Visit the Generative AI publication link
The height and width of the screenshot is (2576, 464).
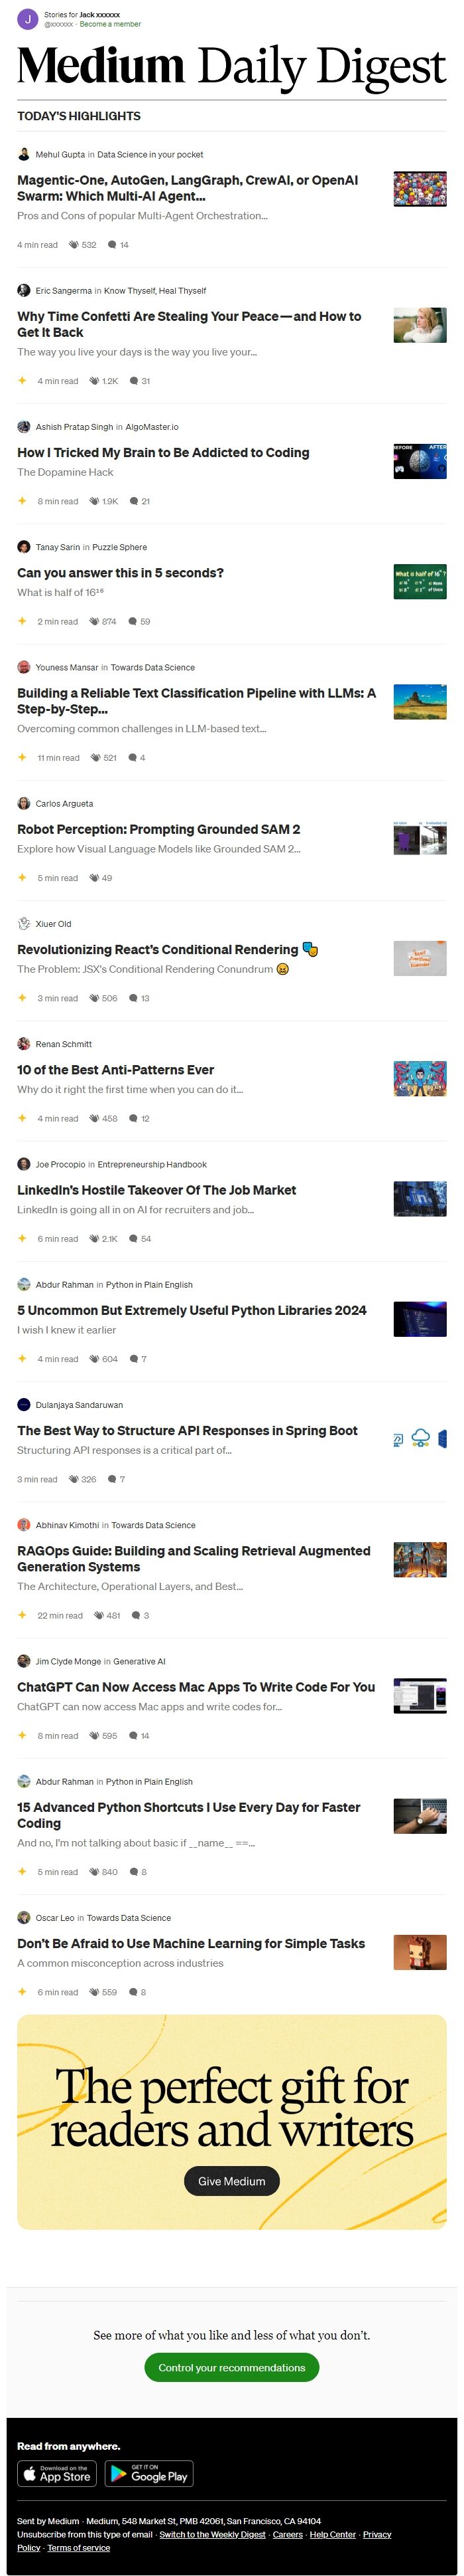pos(139,1661)
